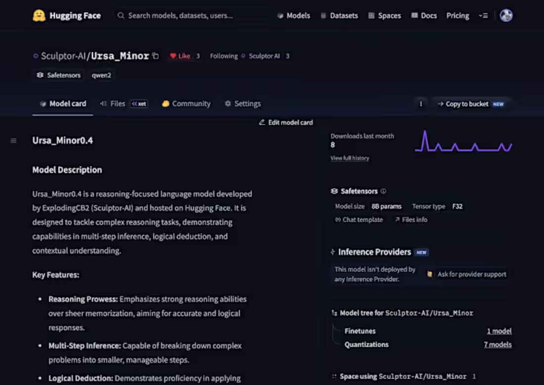Click Copy to bucket button
Image resolution: width=544 pixels, height=385 pixels.
click(471, 104)
